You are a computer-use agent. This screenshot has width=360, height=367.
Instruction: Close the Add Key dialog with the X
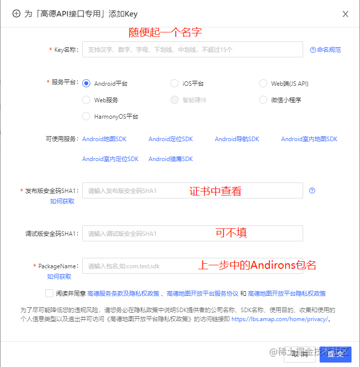pyautogui.click(x=345, y=14)
